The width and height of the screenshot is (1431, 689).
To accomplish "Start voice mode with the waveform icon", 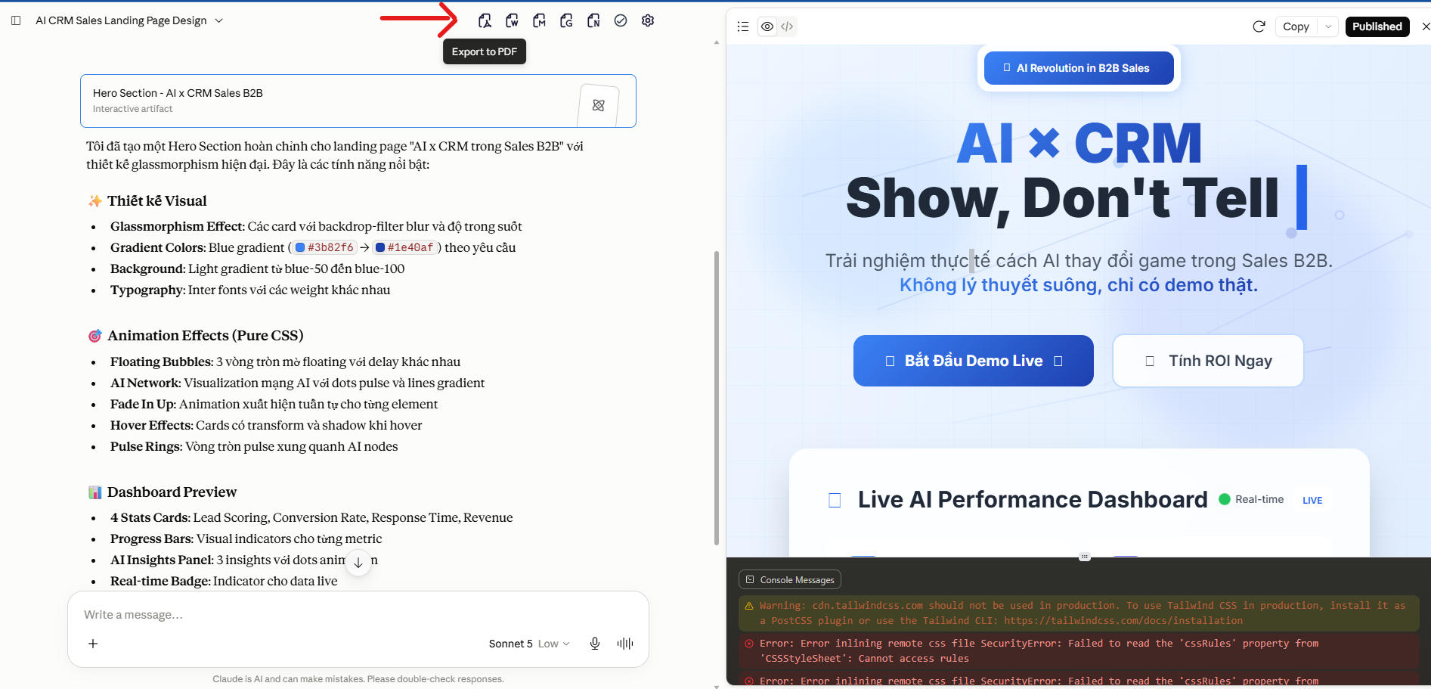I will click(x=625, y=644).
